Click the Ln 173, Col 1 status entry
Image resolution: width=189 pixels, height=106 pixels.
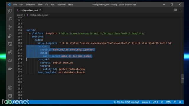pos(126,102)
